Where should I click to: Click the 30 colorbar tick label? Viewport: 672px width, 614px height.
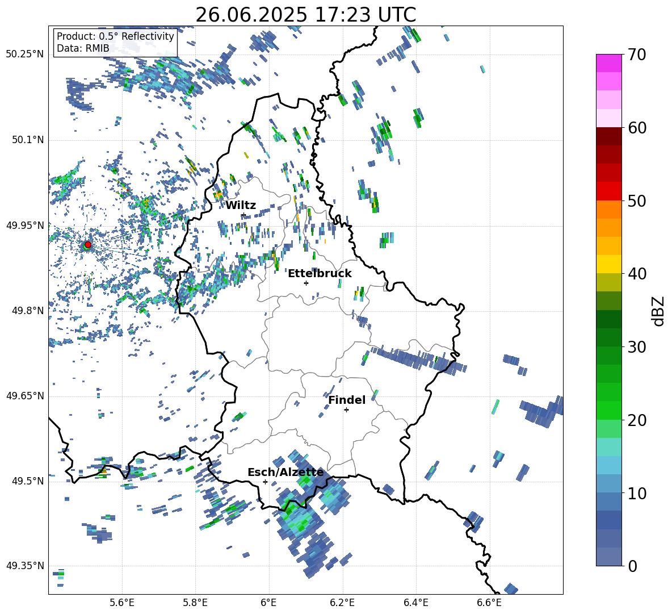tap(637, 347)
